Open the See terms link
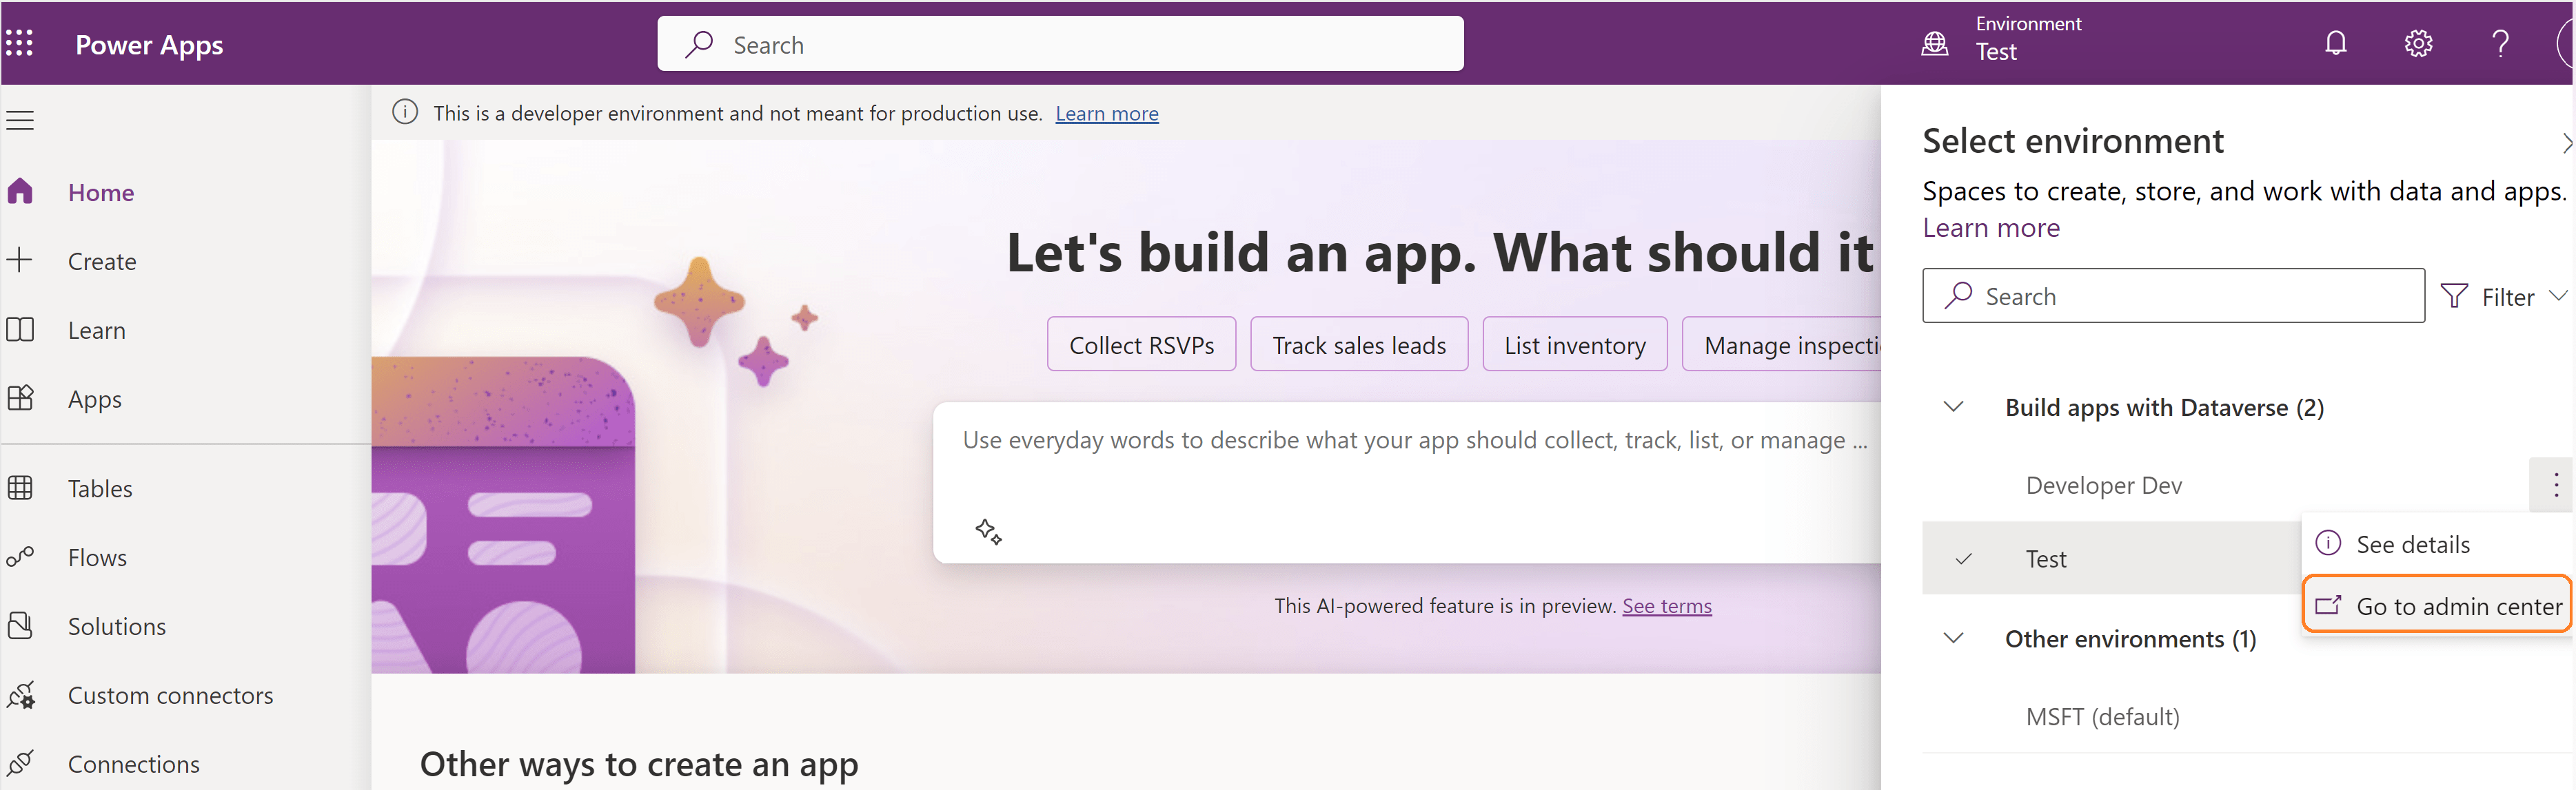This screenshot has height=790, width=2576. (x=1666, y=605)
